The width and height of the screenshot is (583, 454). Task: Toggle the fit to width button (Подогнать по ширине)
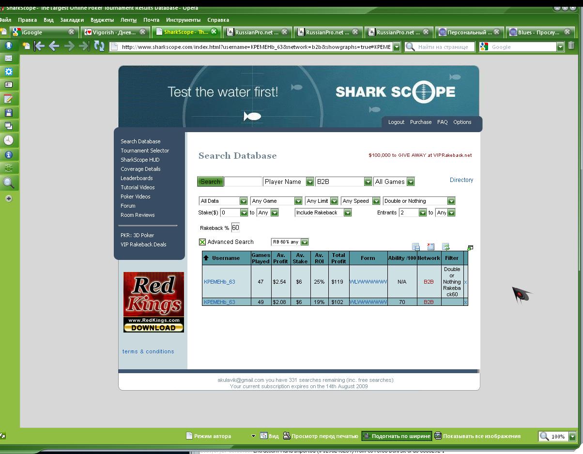(396, 436)
